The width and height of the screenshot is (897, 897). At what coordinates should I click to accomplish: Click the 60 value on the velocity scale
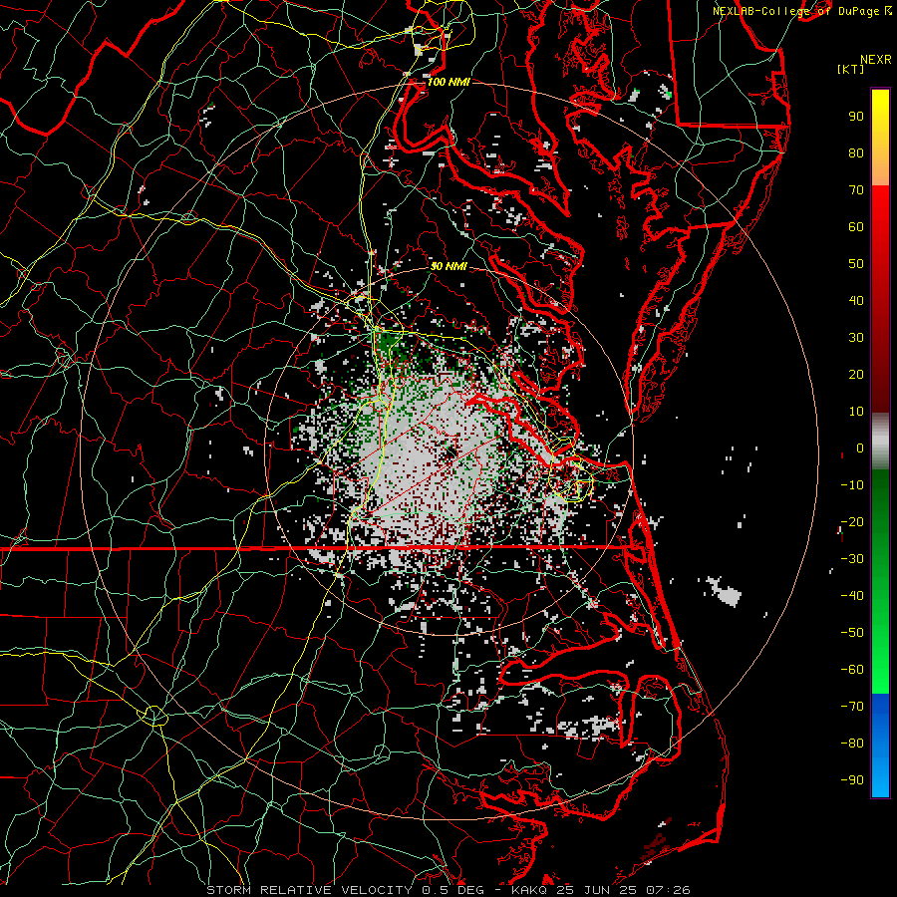856,226
